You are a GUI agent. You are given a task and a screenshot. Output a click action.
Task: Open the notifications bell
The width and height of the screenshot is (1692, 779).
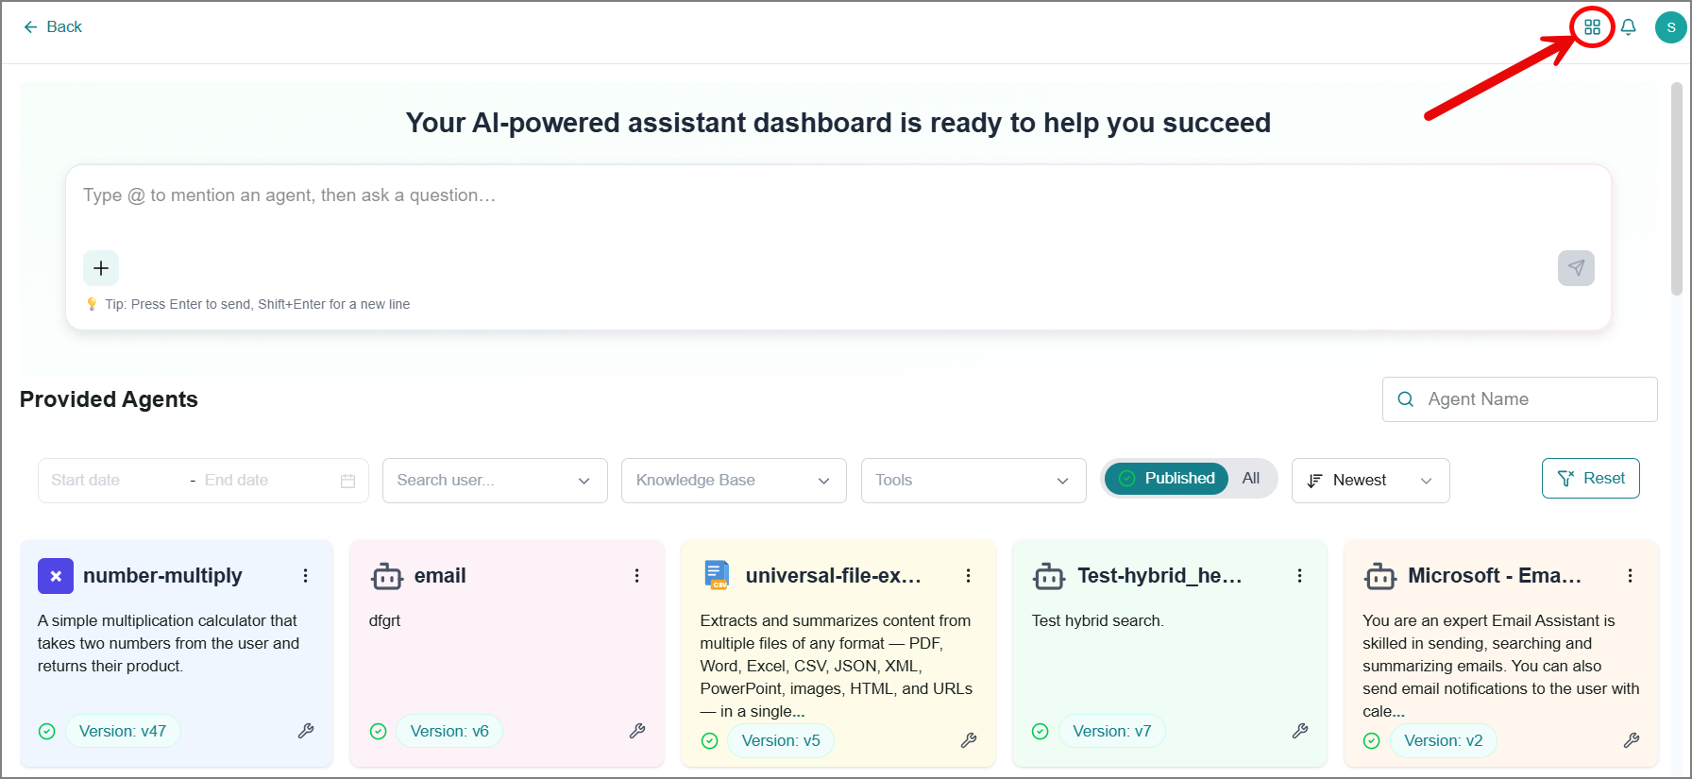click(1629, 27)
